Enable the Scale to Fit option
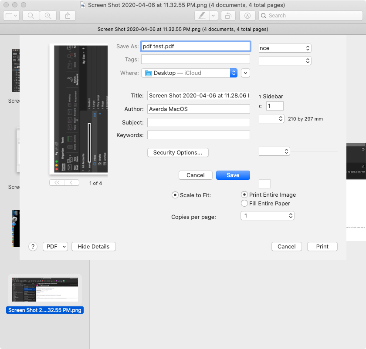The image size is (366, 349). [175, 195]
